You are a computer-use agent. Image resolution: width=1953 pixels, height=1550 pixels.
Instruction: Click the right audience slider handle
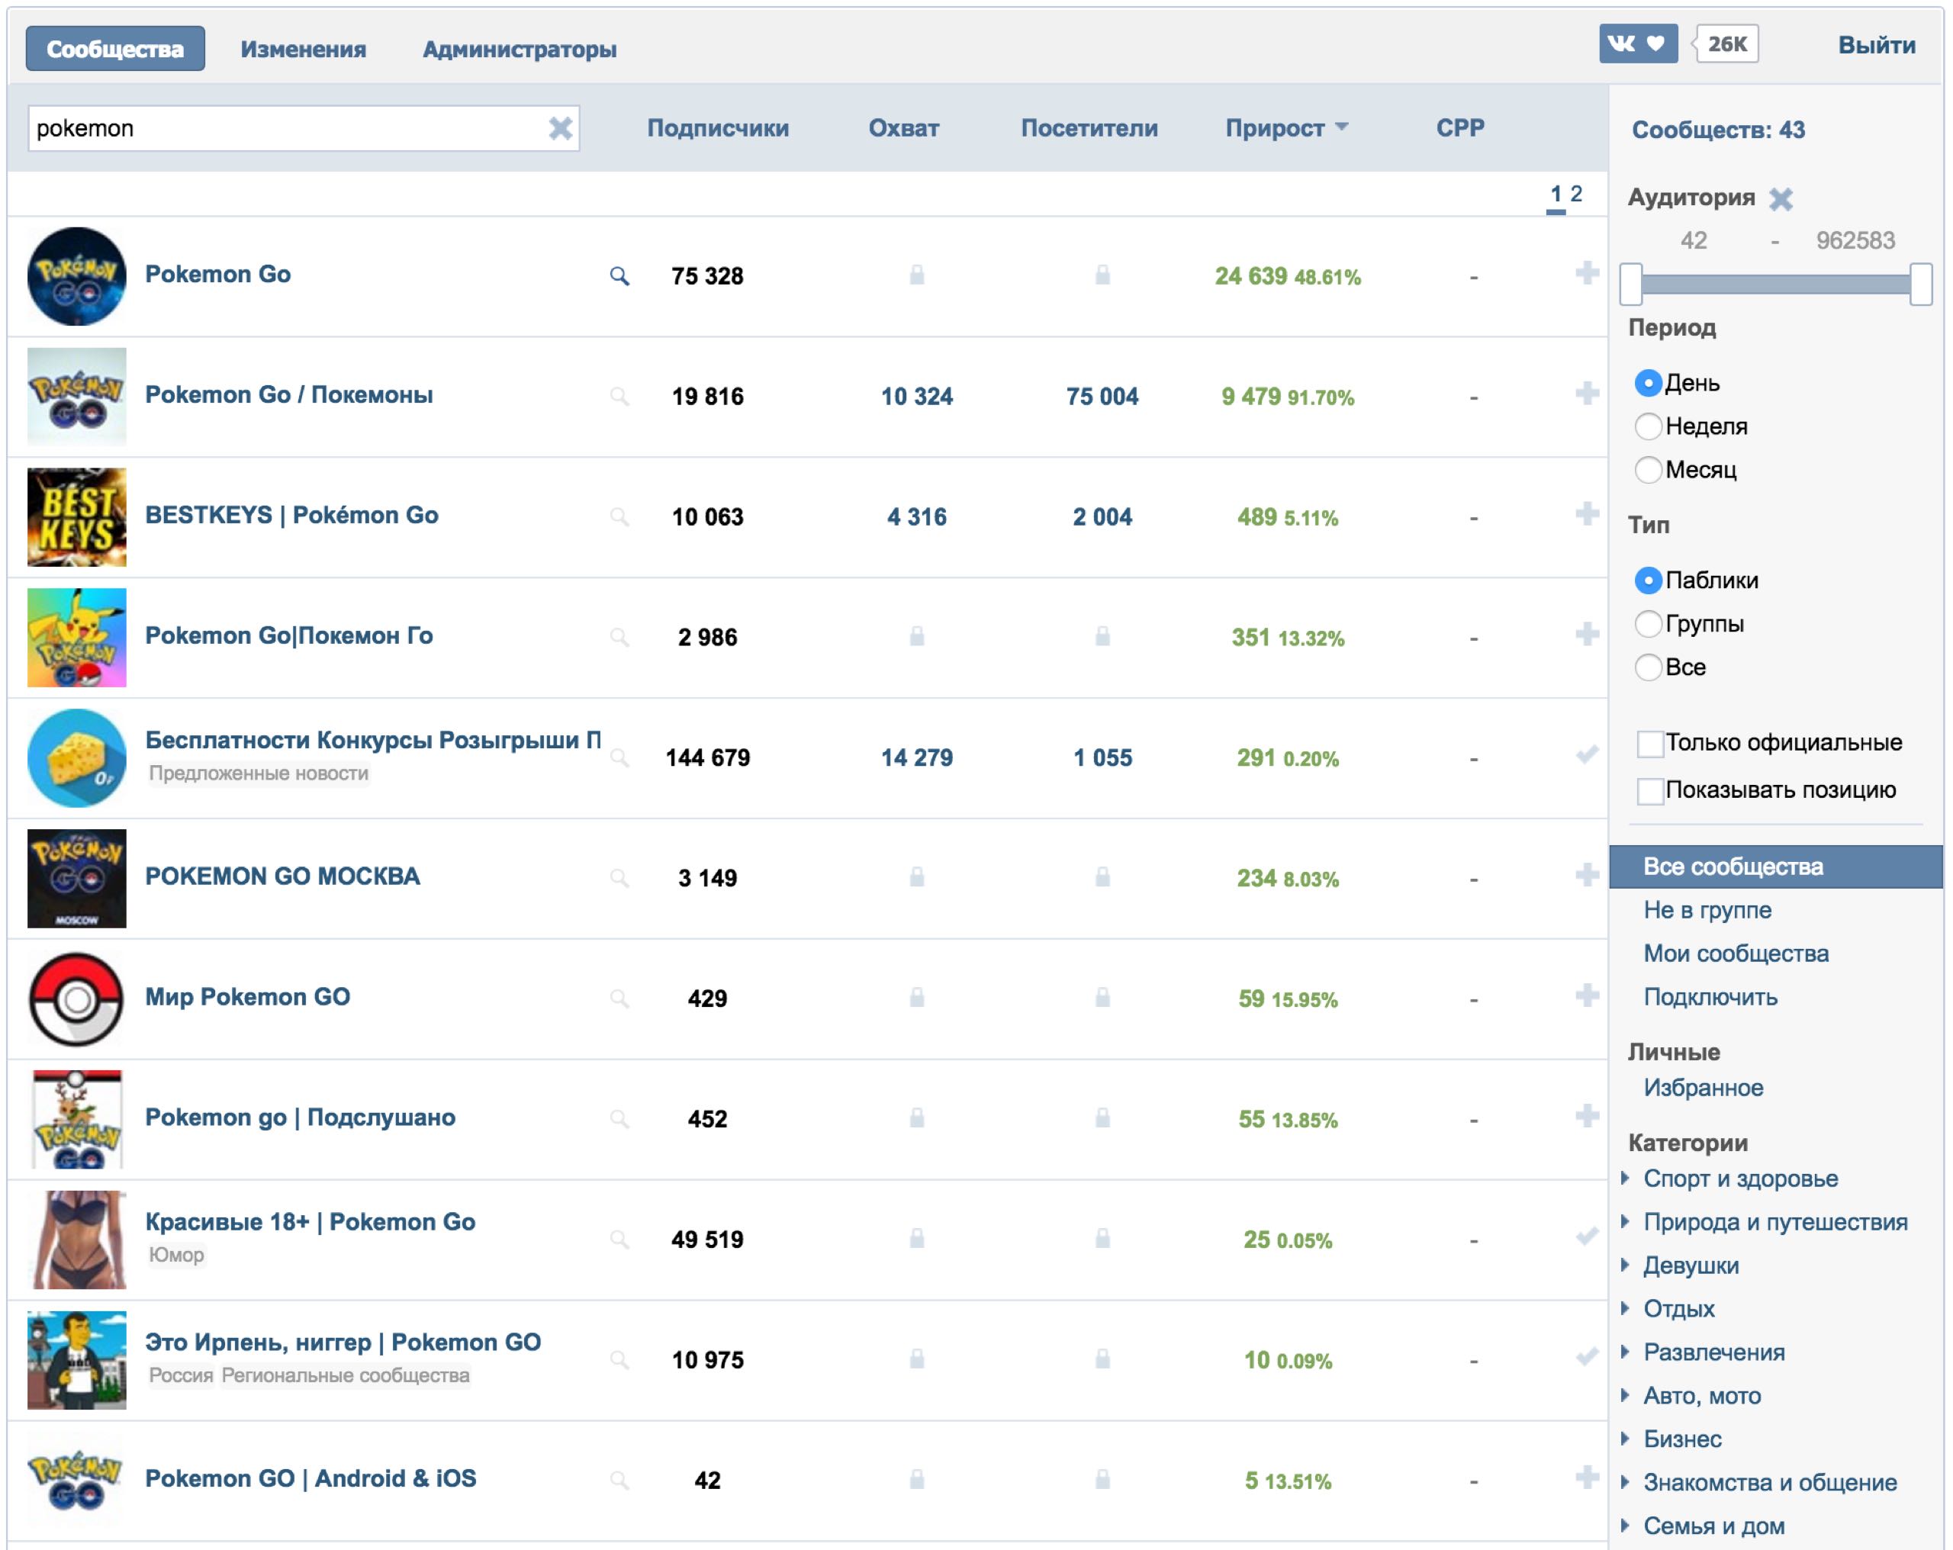click(1920, 284)
